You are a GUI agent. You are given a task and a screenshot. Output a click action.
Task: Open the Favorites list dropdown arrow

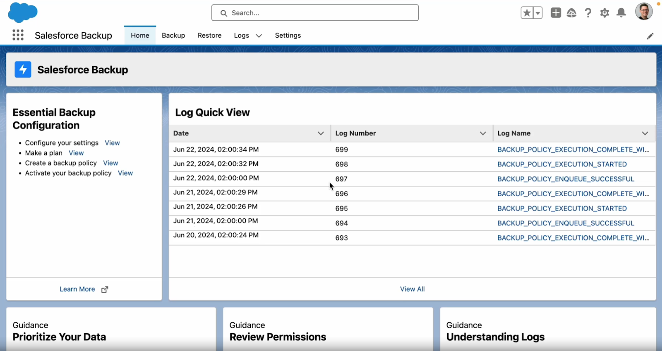(x=537, y=13)
